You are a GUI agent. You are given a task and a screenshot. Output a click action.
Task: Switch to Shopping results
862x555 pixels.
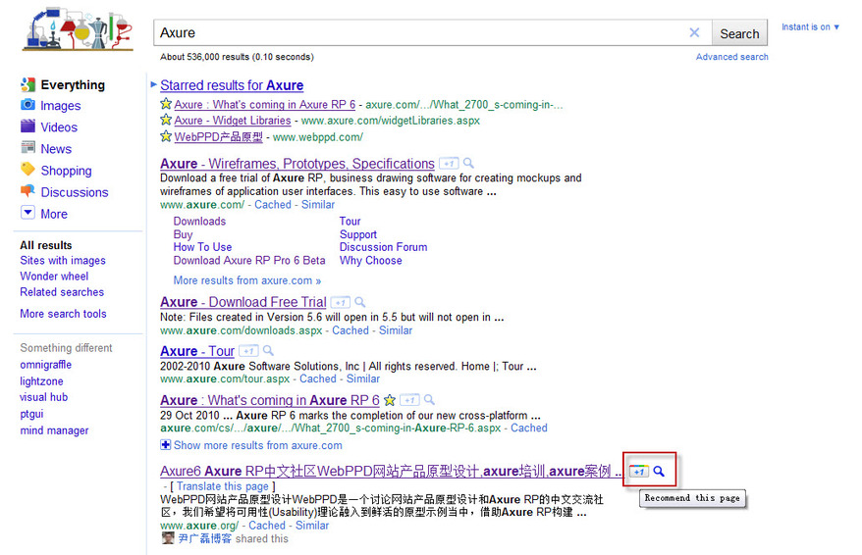pyautogui.click(x=66, y=171)
